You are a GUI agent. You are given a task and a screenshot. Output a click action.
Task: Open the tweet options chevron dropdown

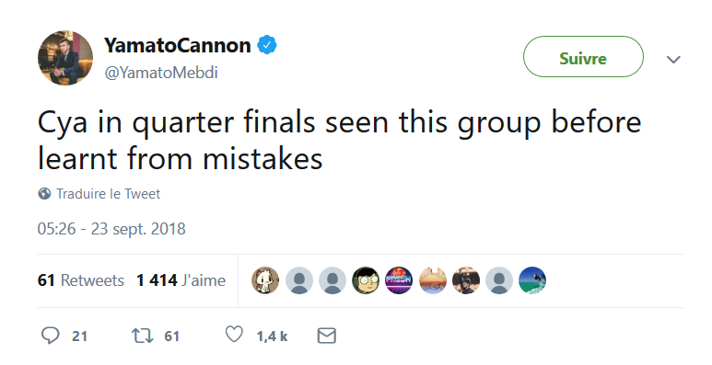[673, 59]
